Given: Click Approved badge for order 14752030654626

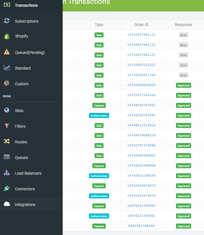Looking at the screenshot, I should tap(184, 85).
